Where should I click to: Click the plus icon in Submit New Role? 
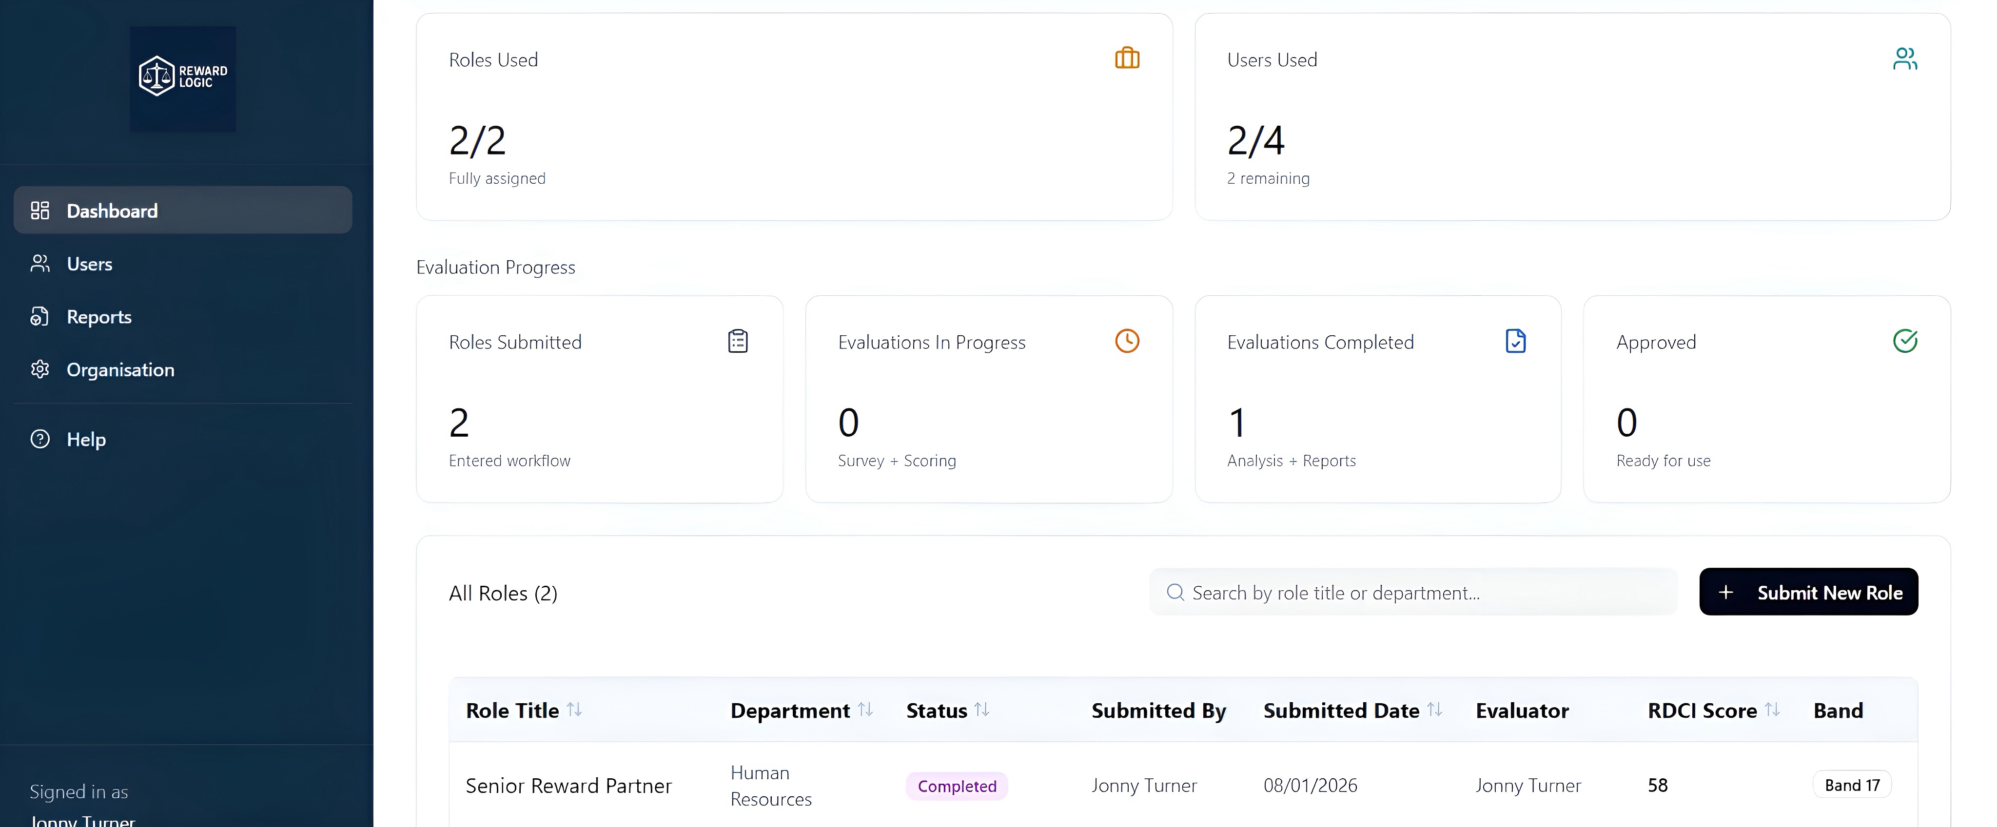point(1725,592)
